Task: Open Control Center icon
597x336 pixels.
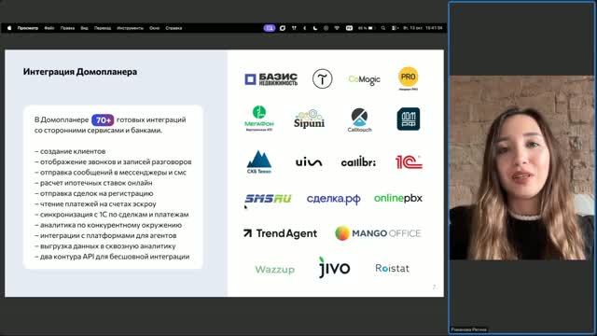Action: [395, 28]
